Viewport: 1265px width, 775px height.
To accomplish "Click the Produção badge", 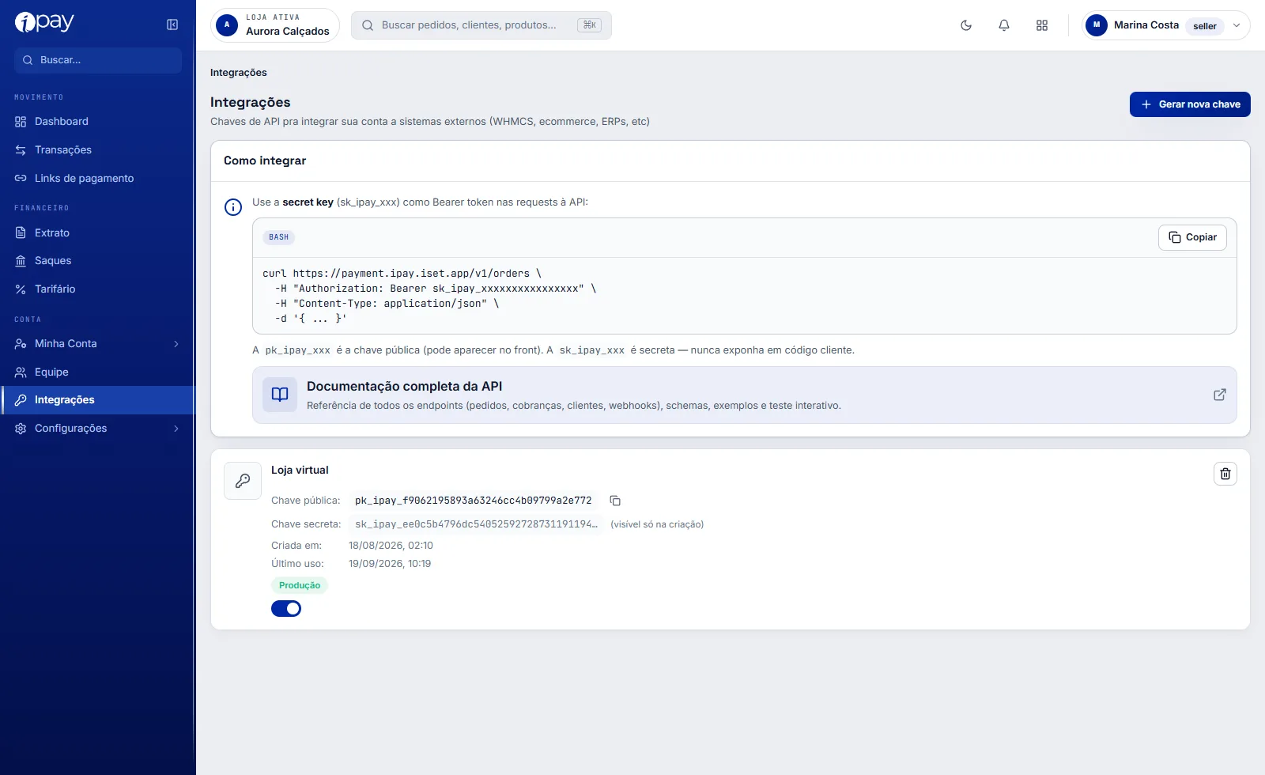I will tap(300, 586).
